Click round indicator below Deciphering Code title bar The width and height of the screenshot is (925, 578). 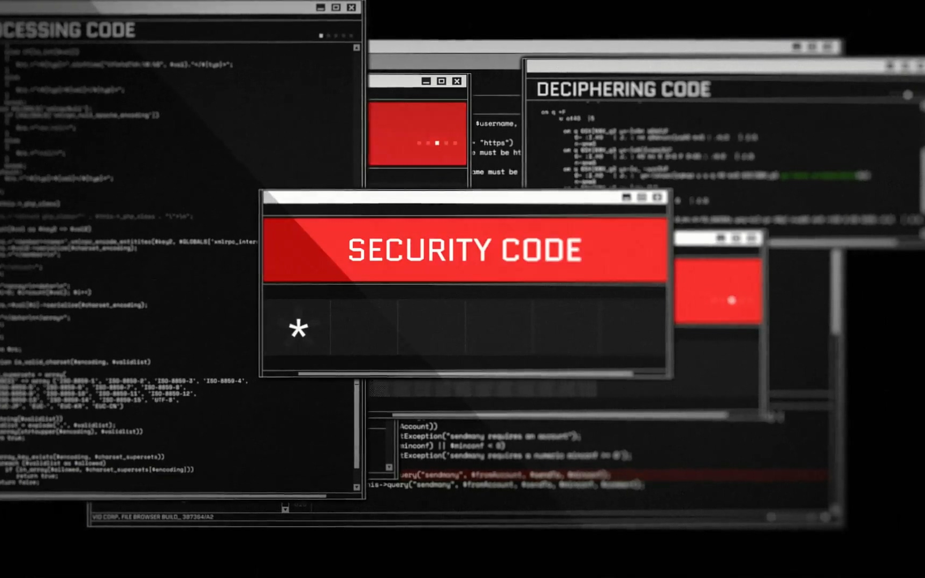point(907,95)
